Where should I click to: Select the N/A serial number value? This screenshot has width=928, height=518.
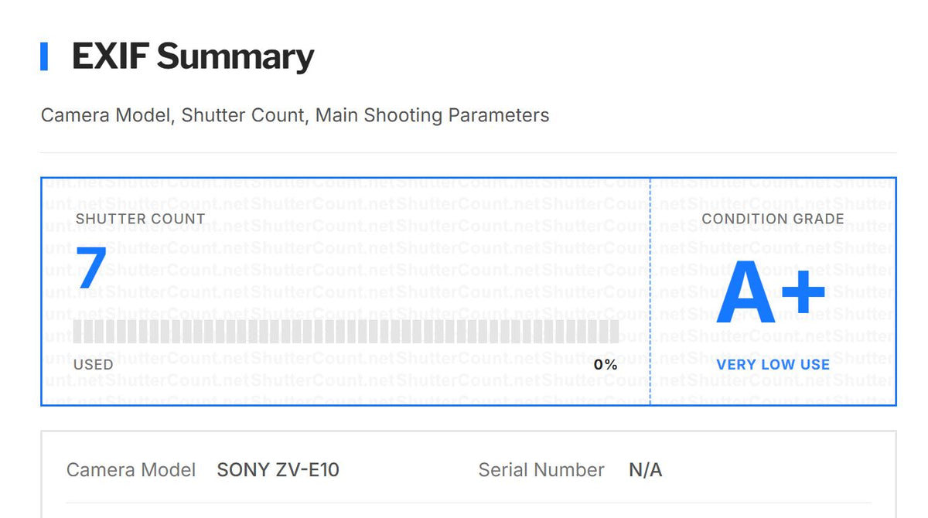pos(646,470)
